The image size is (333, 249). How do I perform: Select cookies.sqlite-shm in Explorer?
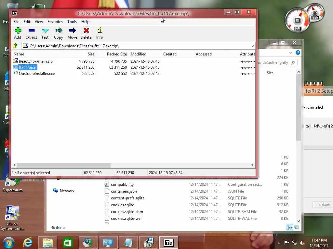point(127,211)
